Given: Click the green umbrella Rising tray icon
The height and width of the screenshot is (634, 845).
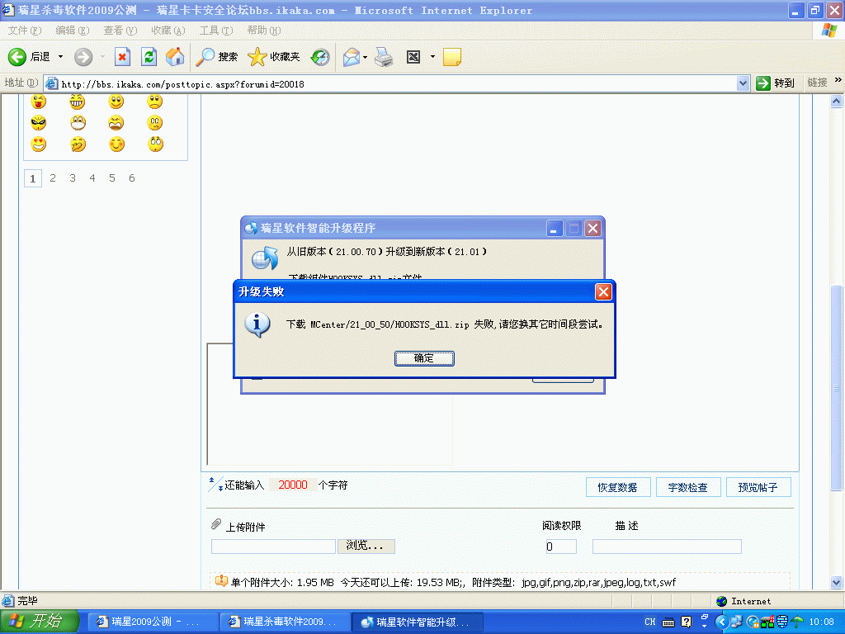Looking at the screenshot, I should click(798, 622).
